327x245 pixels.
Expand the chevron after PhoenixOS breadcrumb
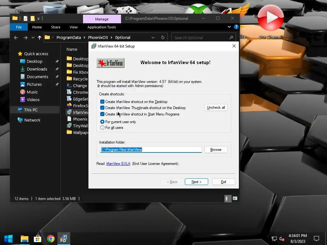pyautogui.click(x=111, y=38)
